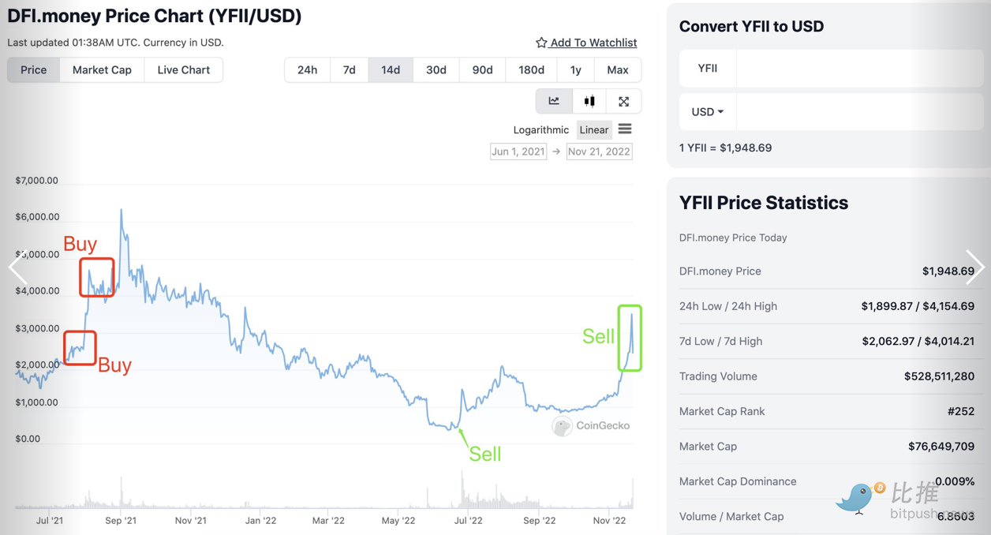This screenshot has width=991, height=535.
Task: Select the Linear scale option
Action: pyautogui.click(x=593, y=130)
